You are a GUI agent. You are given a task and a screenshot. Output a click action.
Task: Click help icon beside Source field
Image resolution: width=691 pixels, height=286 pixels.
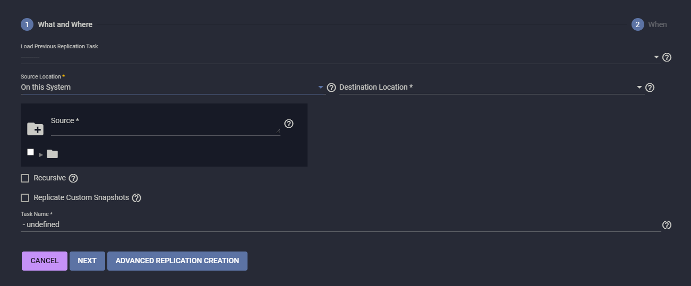(x=289, y=124)
